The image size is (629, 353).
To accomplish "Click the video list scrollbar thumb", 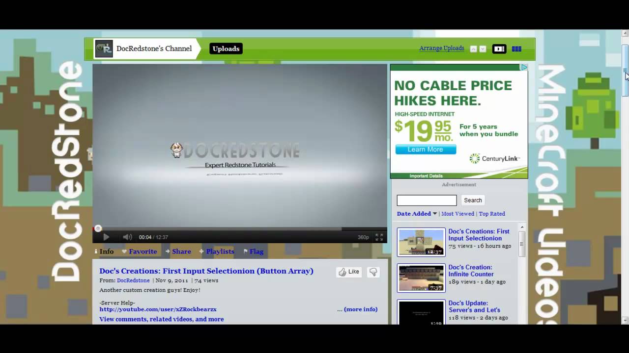I will (522, 244).
